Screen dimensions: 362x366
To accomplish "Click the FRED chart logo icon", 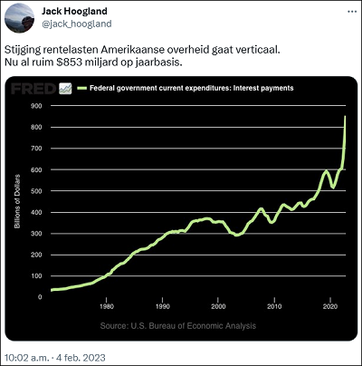I will coord(65,89).
